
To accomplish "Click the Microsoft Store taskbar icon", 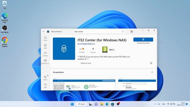I will click(113, 104).
